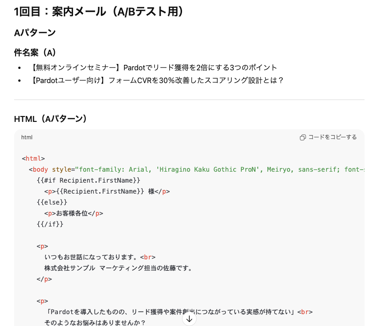The image size is (375, 326).
Task: Click the 件名案（A） heading
Action: 35,53
